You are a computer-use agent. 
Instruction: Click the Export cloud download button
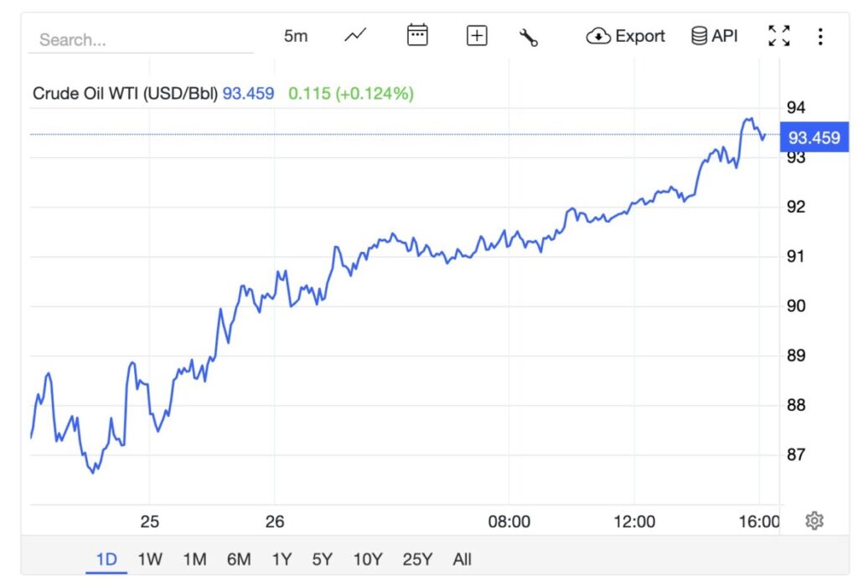tap(626, 36)
